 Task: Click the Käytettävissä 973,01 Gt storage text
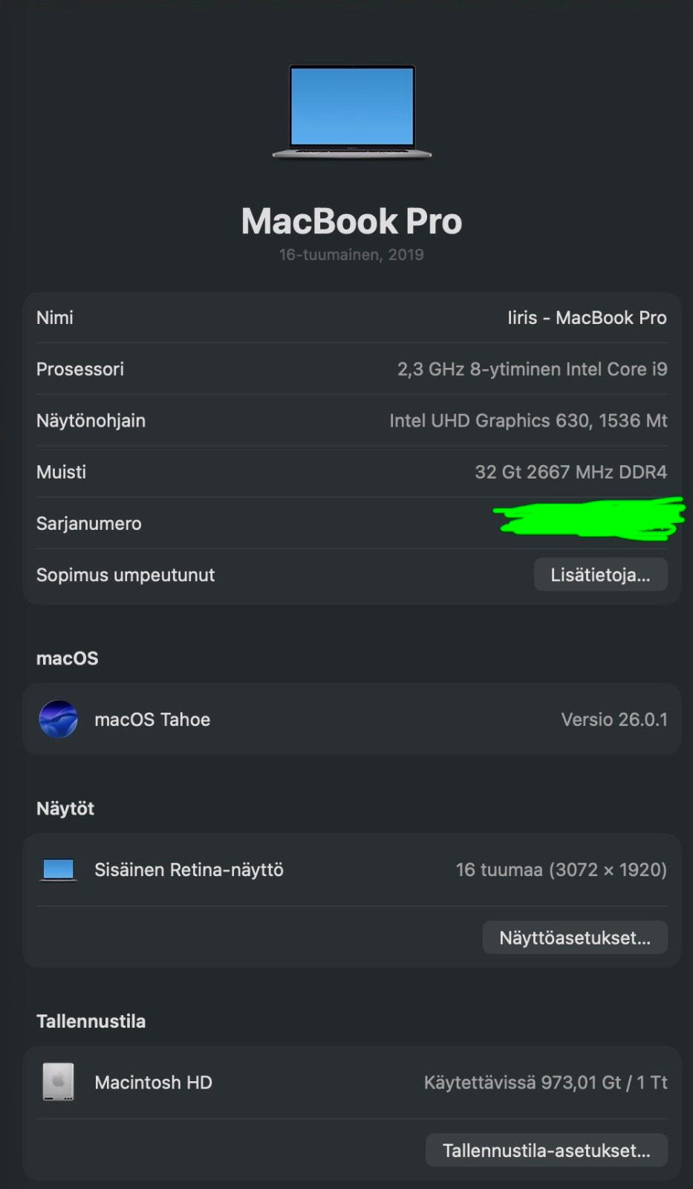click(545, 1082)
